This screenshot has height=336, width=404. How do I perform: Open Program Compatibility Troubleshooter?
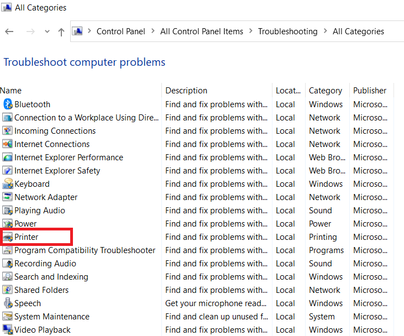(85, 250)
